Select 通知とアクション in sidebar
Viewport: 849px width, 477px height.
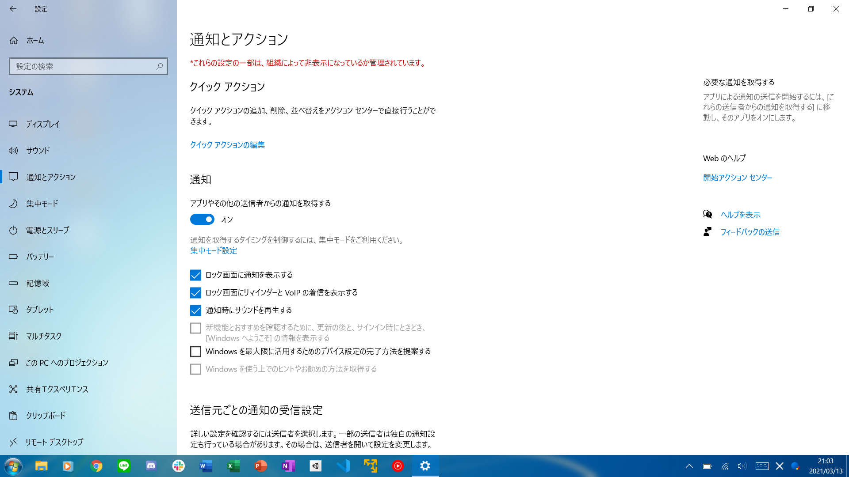[x=88, y=177]
